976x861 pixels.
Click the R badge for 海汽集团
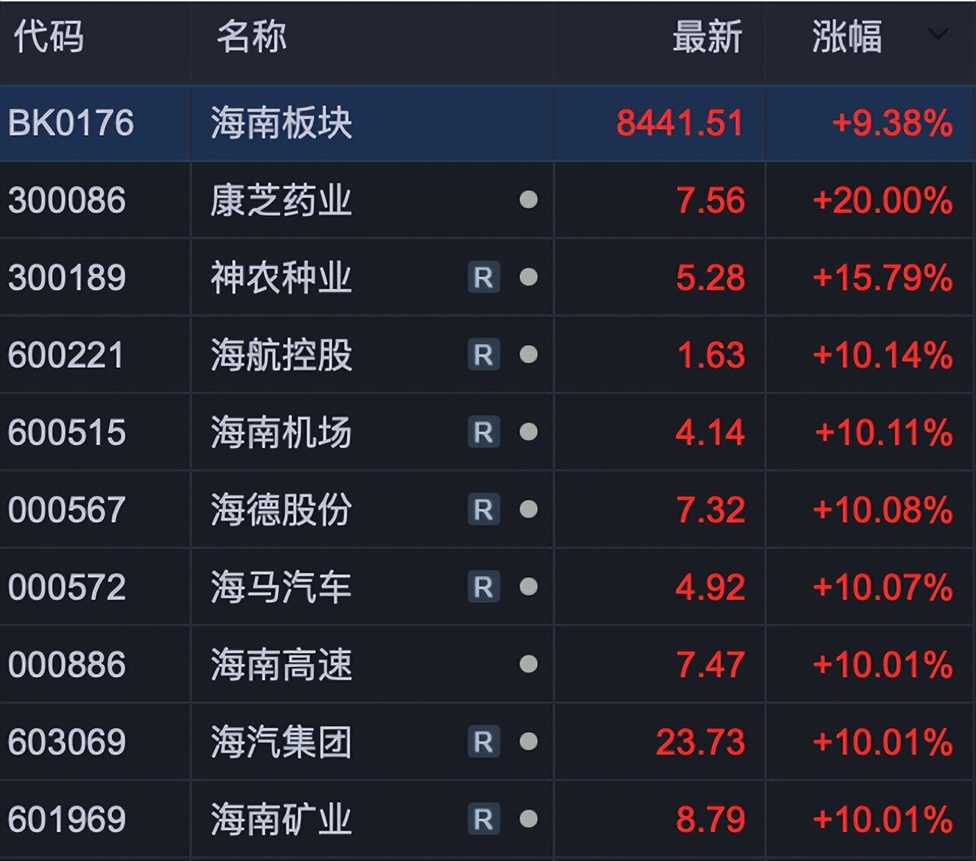pyautogui.click(x=484, y=742)
